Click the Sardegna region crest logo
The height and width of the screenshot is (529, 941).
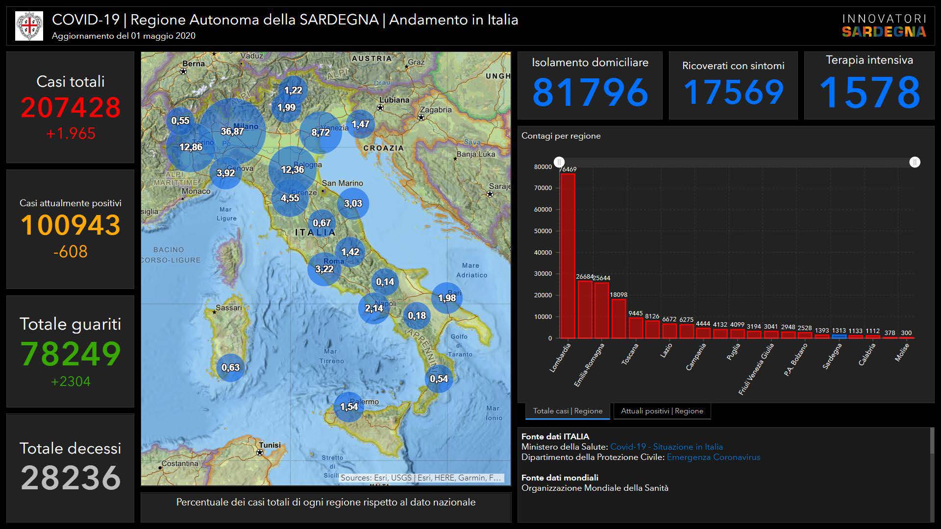tap(29, 26)
